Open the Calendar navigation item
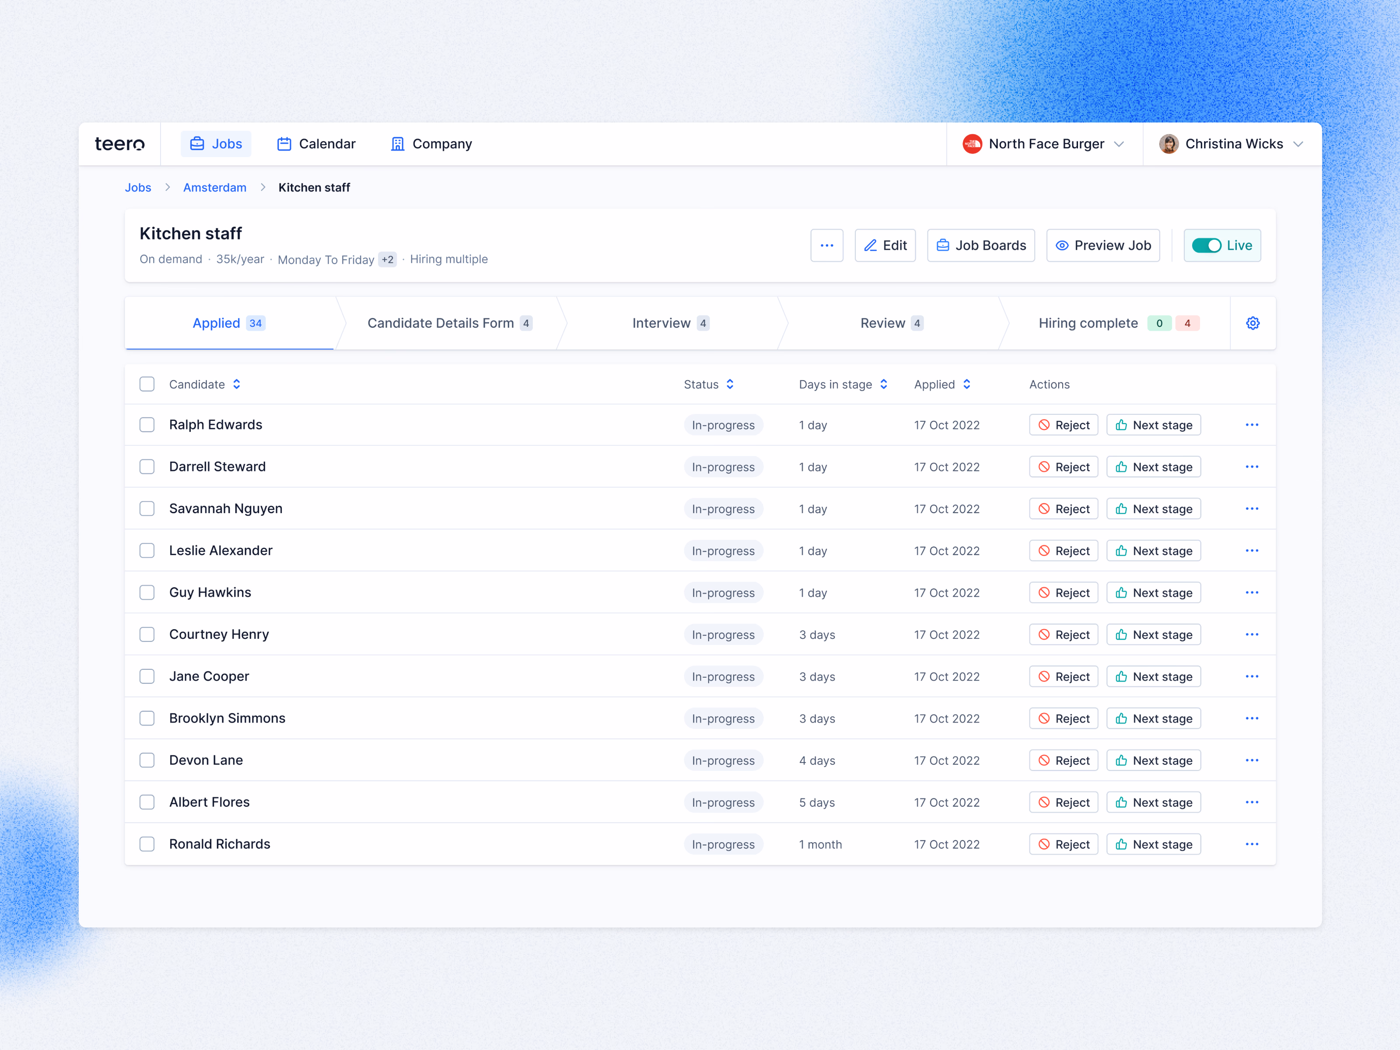The image size is (1400, 1050). tap(316, 143)
